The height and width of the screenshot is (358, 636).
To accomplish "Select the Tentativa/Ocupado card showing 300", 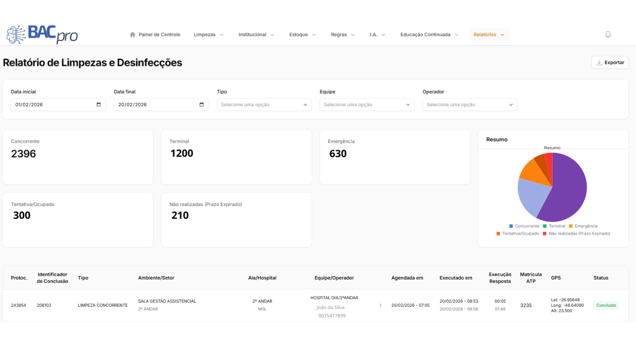I will click(78, 220).
